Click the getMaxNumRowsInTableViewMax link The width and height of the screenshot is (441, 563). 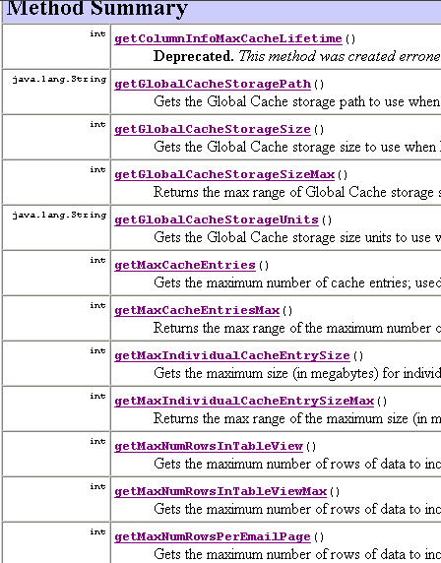click(x=220, y=491)
